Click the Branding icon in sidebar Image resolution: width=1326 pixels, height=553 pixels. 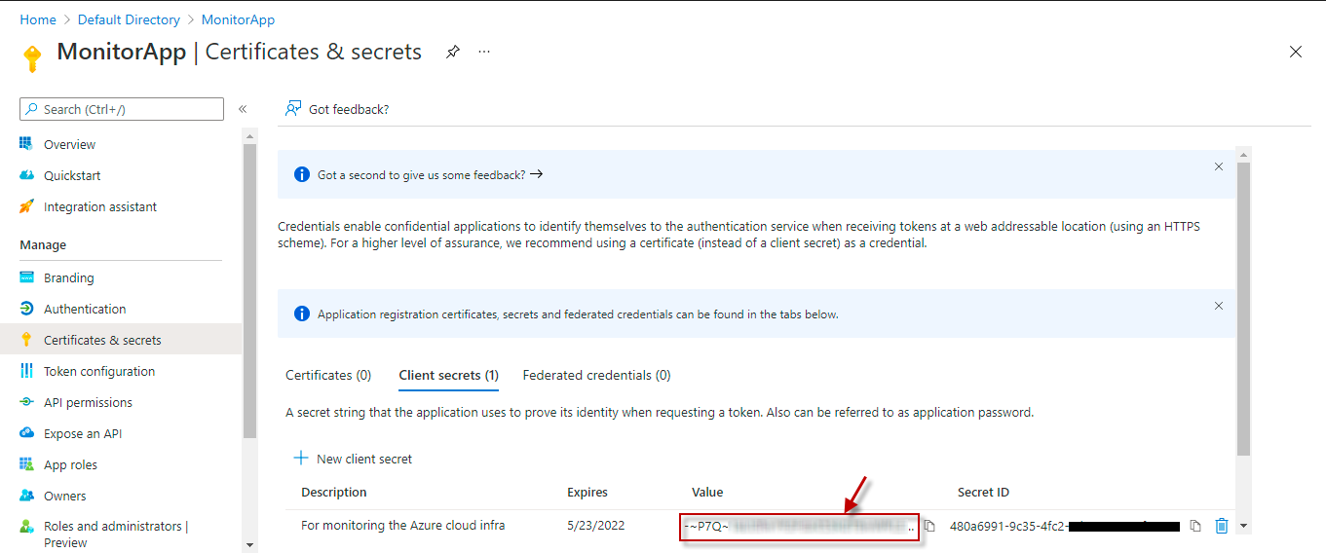(26, 277)
